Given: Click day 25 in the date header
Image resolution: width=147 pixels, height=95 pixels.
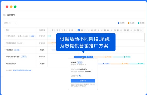Looking at the screenshot, I should point(121,30).
